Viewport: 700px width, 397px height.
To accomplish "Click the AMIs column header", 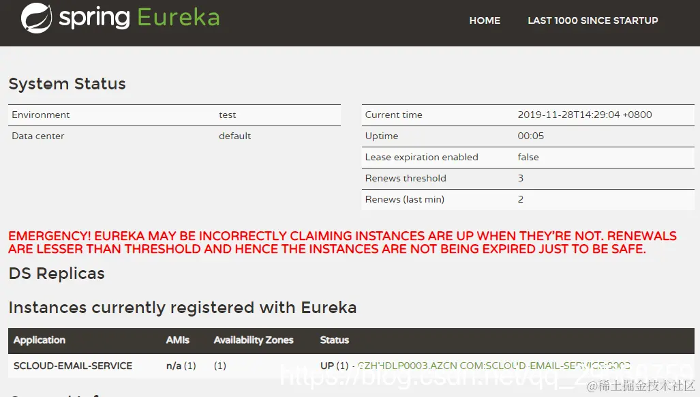I will [178, 340].
